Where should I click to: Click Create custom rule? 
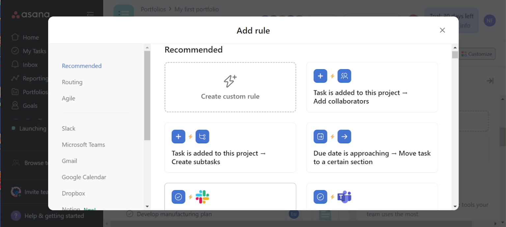[x=230, y=87]
